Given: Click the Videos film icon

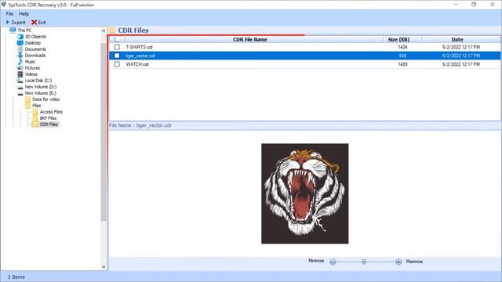Looking at the screenshot, I should [20, 74].
